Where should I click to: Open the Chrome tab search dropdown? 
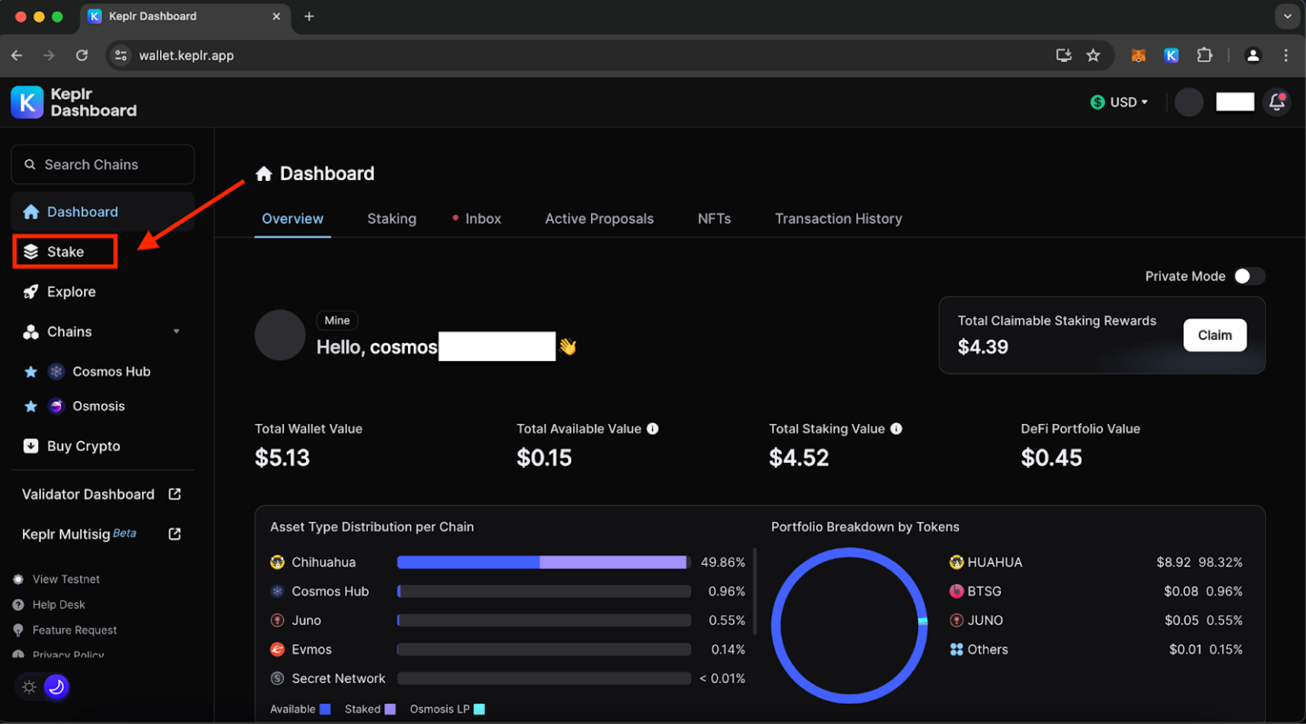(1286, 16)
